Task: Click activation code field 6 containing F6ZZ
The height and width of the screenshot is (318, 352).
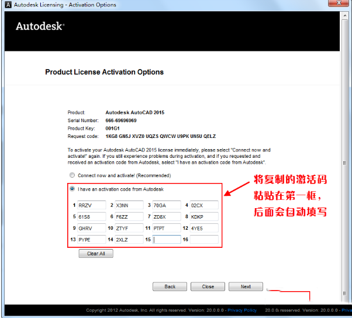Action: coord(129,216)
